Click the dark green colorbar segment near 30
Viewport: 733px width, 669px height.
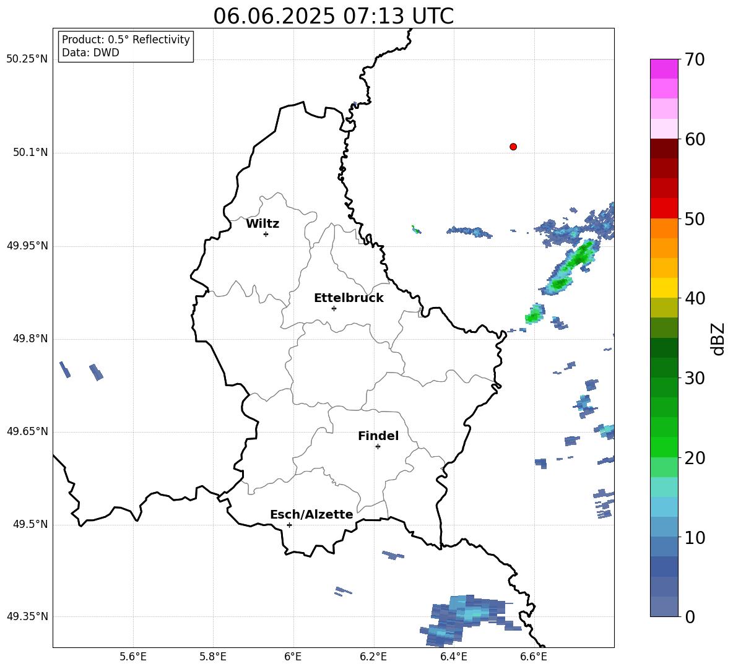click(x=664, y=368)
